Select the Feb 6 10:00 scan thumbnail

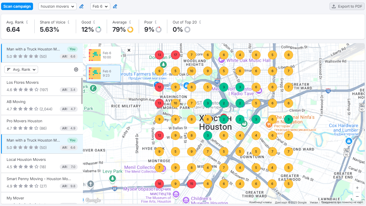tap(104, 55)
